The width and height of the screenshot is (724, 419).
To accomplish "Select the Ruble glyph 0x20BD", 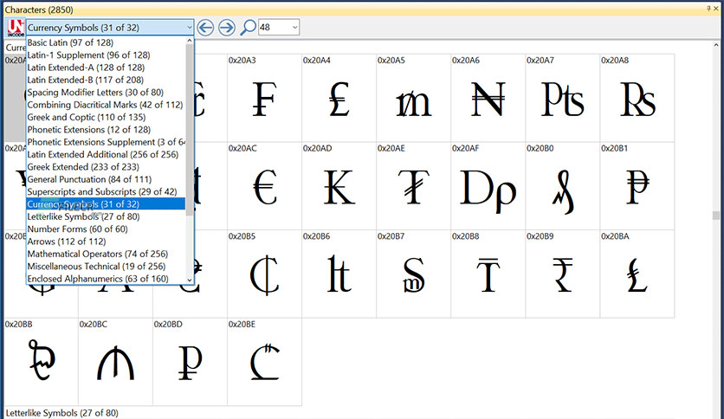I will tap(190, 362).
